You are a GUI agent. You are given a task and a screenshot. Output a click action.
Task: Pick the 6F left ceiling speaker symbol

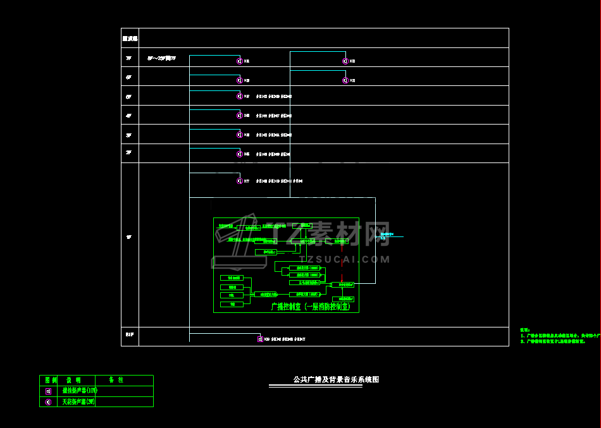click(240, 80)
